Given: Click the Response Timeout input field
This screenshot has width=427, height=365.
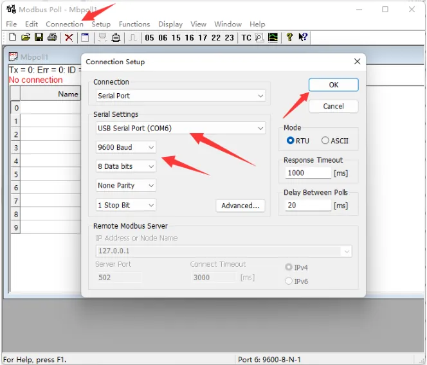Looking at the screenshot, I should coord(308,173).
